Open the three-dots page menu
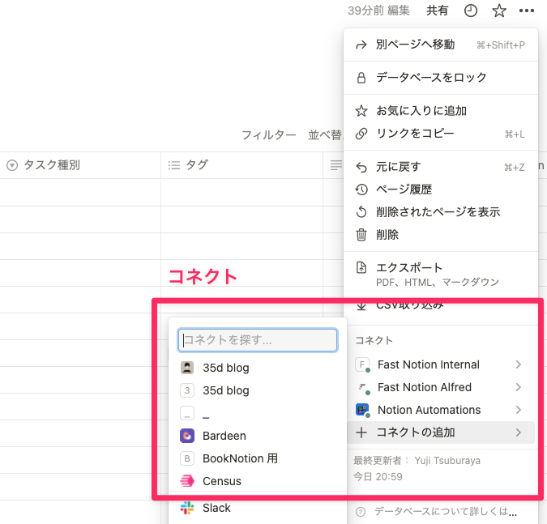Screen dimensions: 547x524 coord(527,11)
